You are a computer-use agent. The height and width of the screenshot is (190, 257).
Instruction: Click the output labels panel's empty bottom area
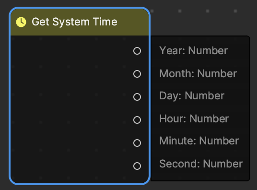pos(200,176)
